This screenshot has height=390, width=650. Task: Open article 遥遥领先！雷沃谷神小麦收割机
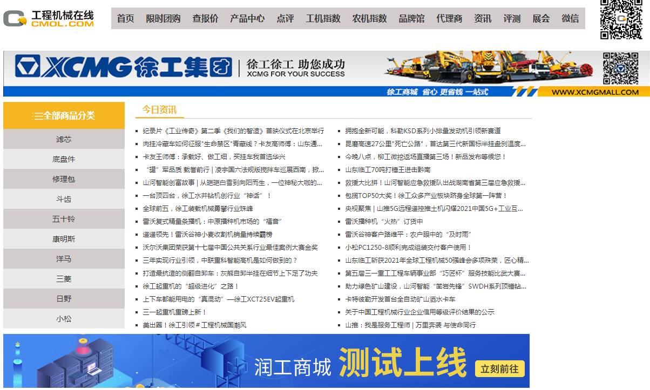point(208,235)
